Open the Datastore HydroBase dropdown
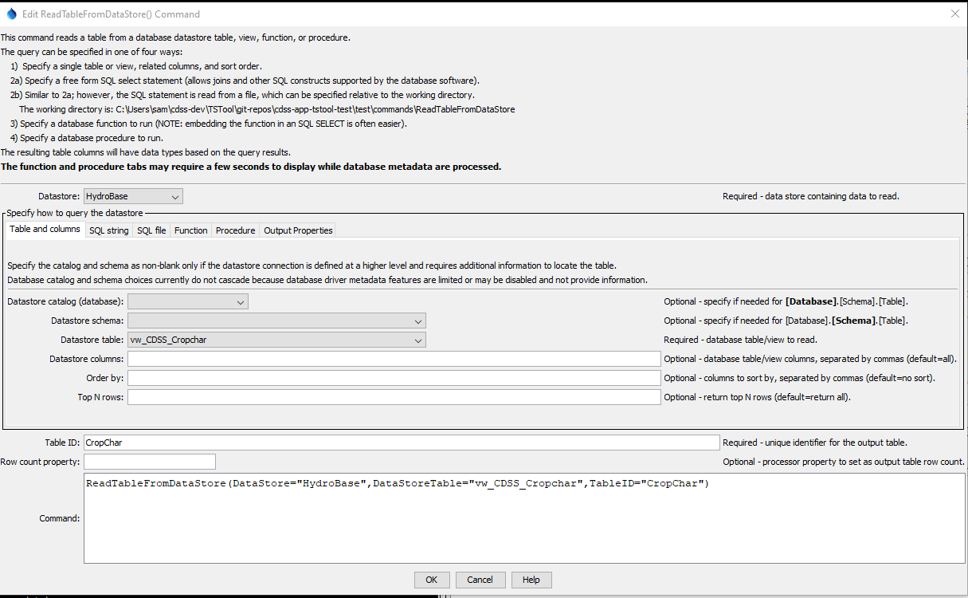Viewport: 968px width, 598px height. tap(133, 196)
